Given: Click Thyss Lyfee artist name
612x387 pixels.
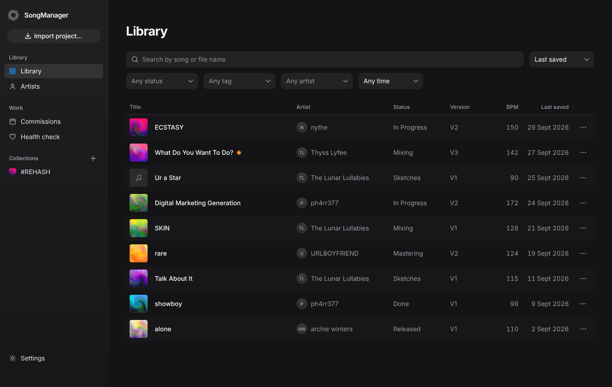Looking at the screenshot, I should (x=329, y=153).
